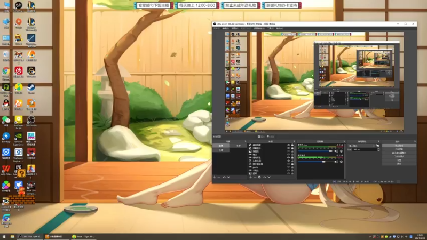Open the File menu in OBS
Screen dimensions: 427x240
click(216, 28)
